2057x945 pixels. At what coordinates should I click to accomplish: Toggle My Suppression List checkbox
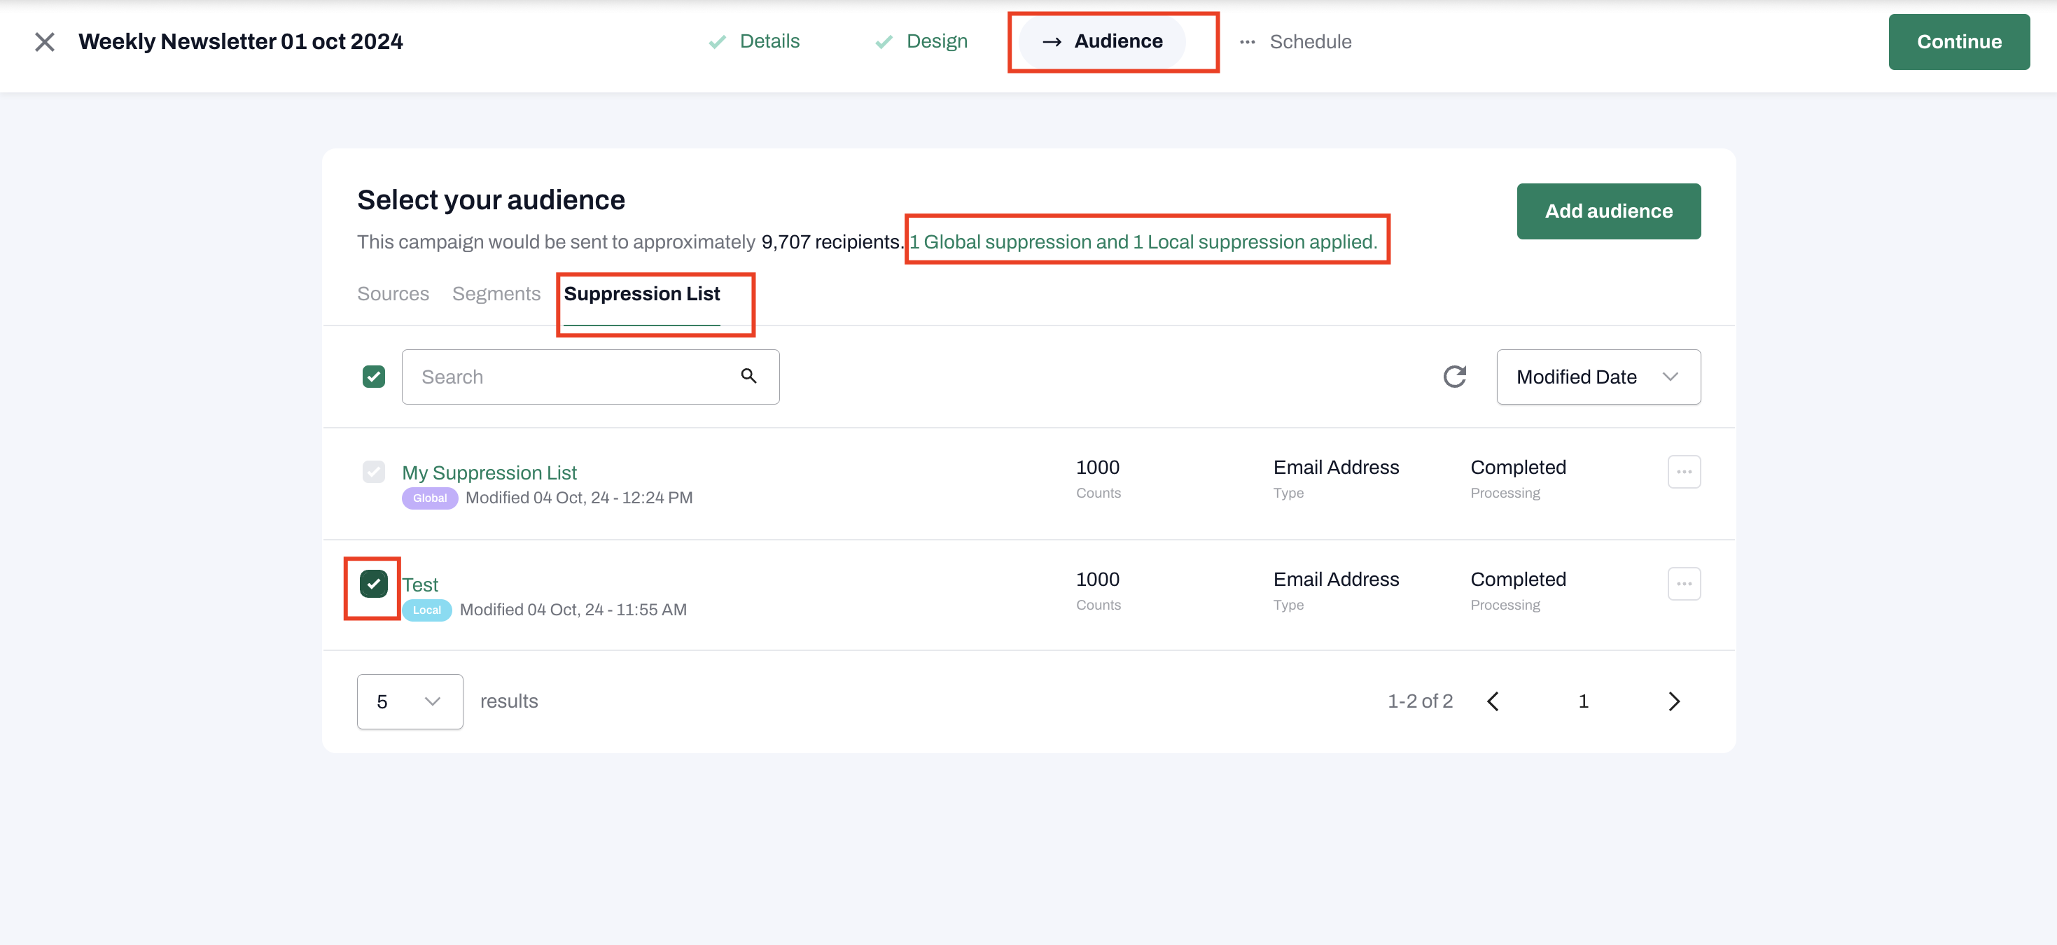point(374,472)
